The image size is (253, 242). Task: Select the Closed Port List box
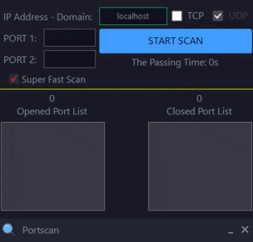coord(200,166)
